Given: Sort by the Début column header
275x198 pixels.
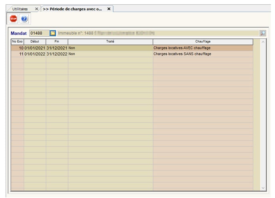Looking at the screenshot, I should (x=35, y=42).
